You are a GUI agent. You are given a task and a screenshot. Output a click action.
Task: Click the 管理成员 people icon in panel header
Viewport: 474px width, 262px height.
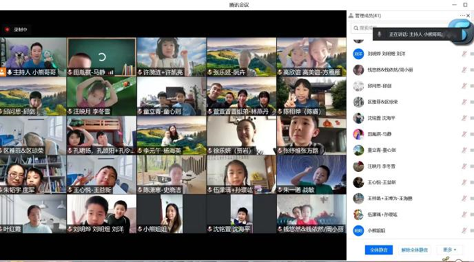tap(351, 15)
